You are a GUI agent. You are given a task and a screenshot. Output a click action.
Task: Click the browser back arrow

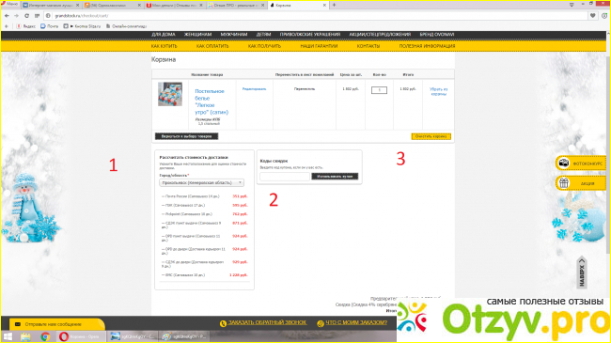click(x=7, y=16)
